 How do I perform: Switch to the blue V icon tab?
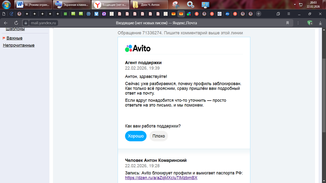[x=96, y=14]
